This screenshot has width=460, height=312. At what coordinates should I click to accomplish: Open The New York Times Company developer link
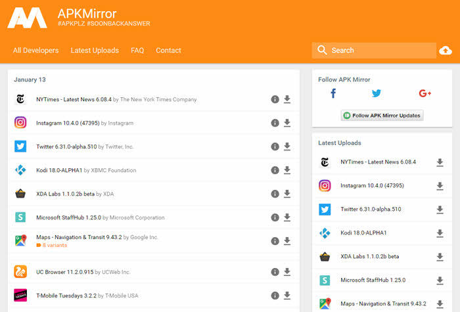click(x=158, y=99)
